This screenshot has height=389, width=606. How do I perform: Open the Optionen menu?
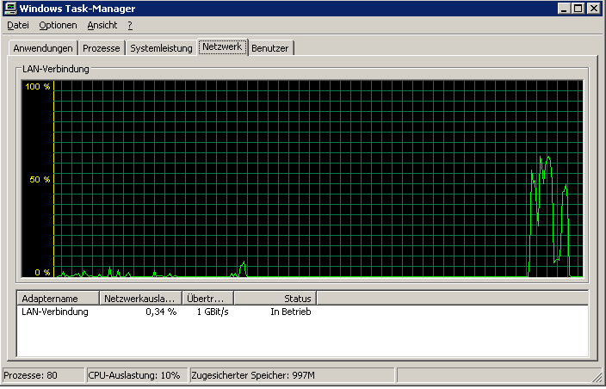(x=58, y=26)
